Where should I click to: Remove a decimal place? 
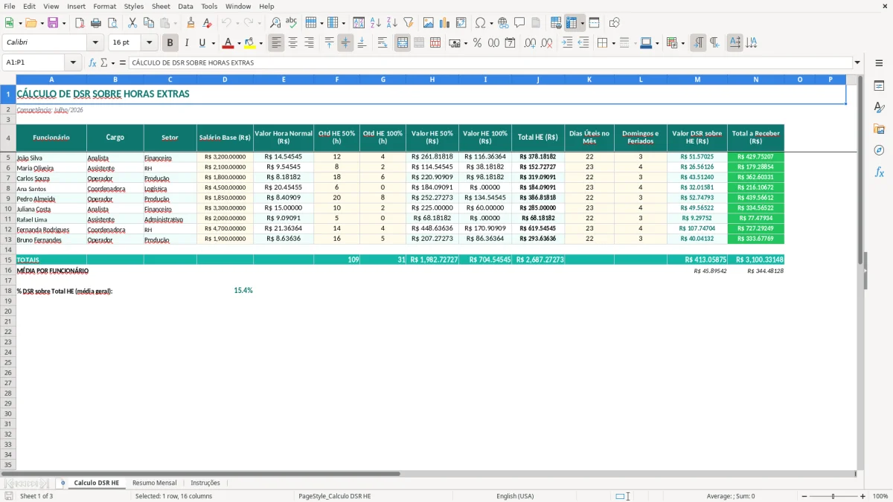pyautogui.click(x=546, y=43)
